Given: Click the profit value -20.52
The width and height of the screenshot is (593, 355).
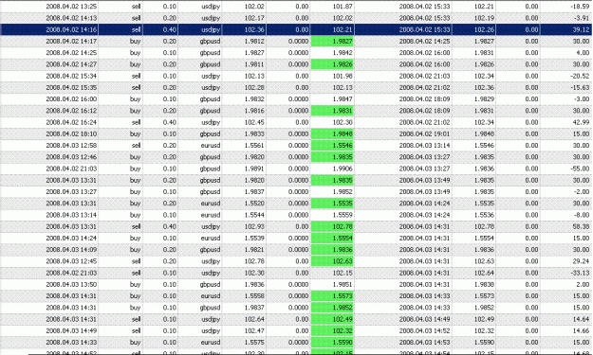Looking at the screenshot, I should click(580, 76).
